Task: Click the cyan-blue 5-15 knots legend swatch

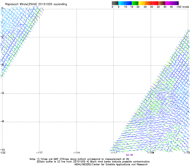Action: pyautogui.click(x=125, y=3)
